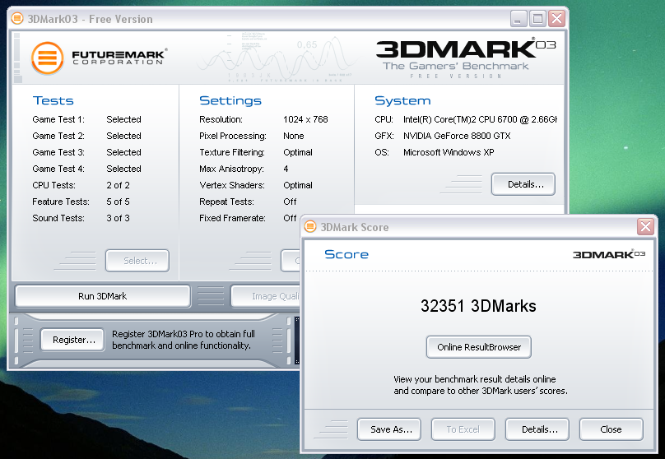Click the '2 of 2' CPU tests value

click(118, 185)
